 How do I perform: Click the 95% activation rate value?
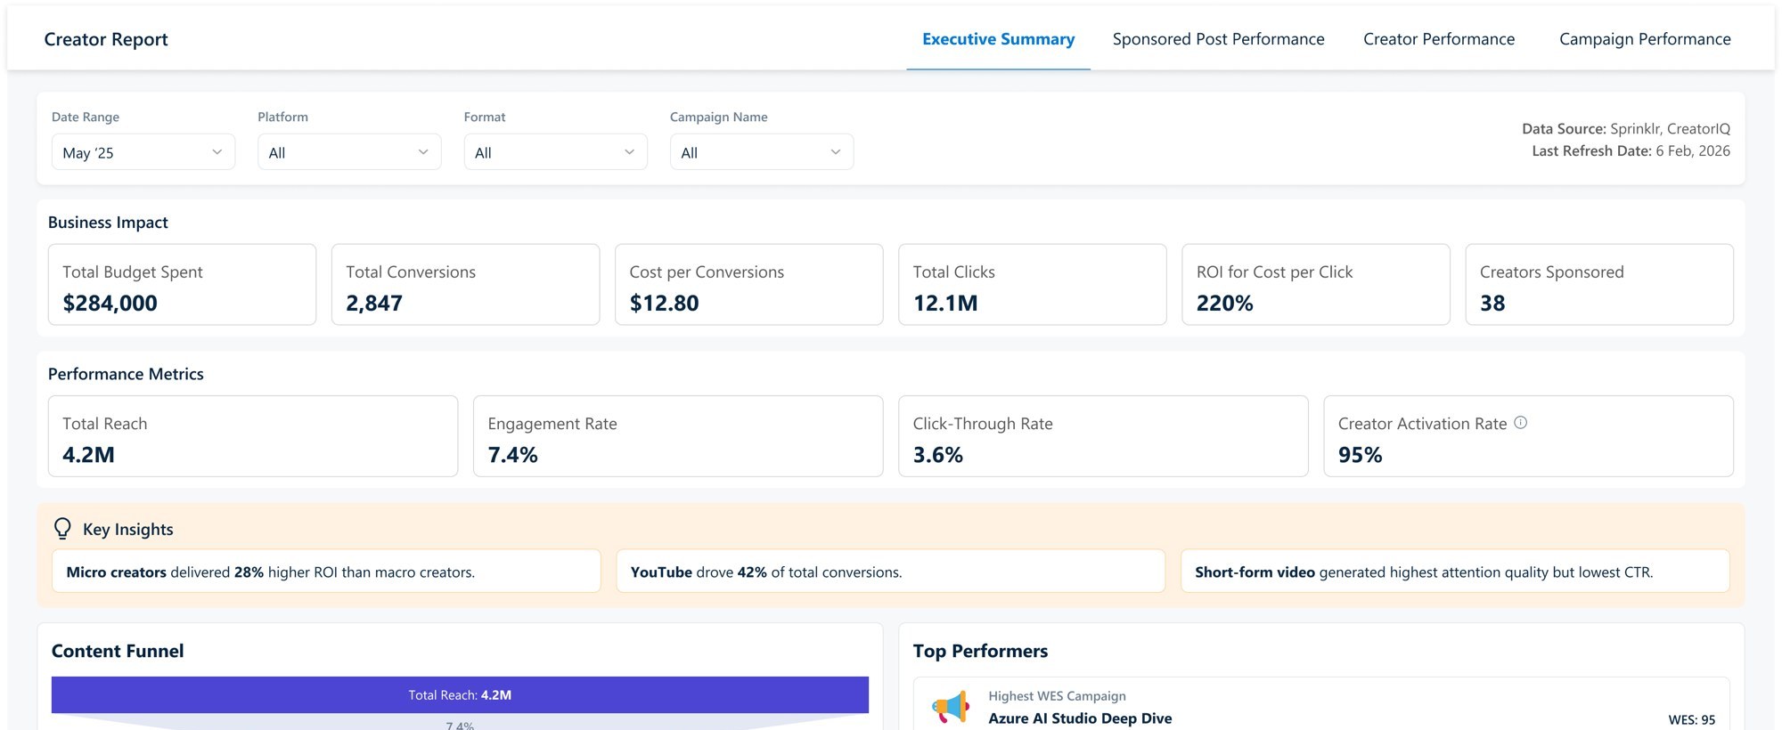1360,455
